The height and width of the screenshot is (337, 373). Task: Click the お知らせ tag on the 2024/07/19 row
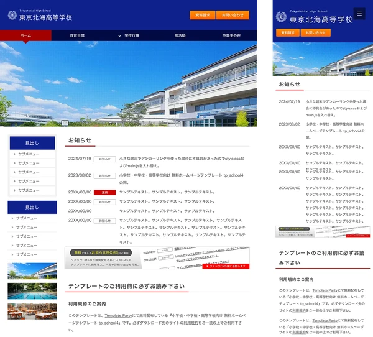pyautogui.click(x=104, y=159)
